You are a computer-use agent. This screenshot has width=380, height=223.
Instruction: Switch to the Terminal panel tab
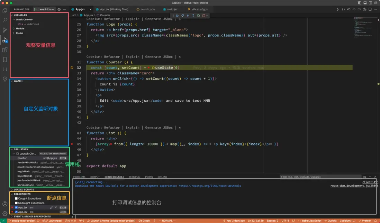[x=135, y=177]
